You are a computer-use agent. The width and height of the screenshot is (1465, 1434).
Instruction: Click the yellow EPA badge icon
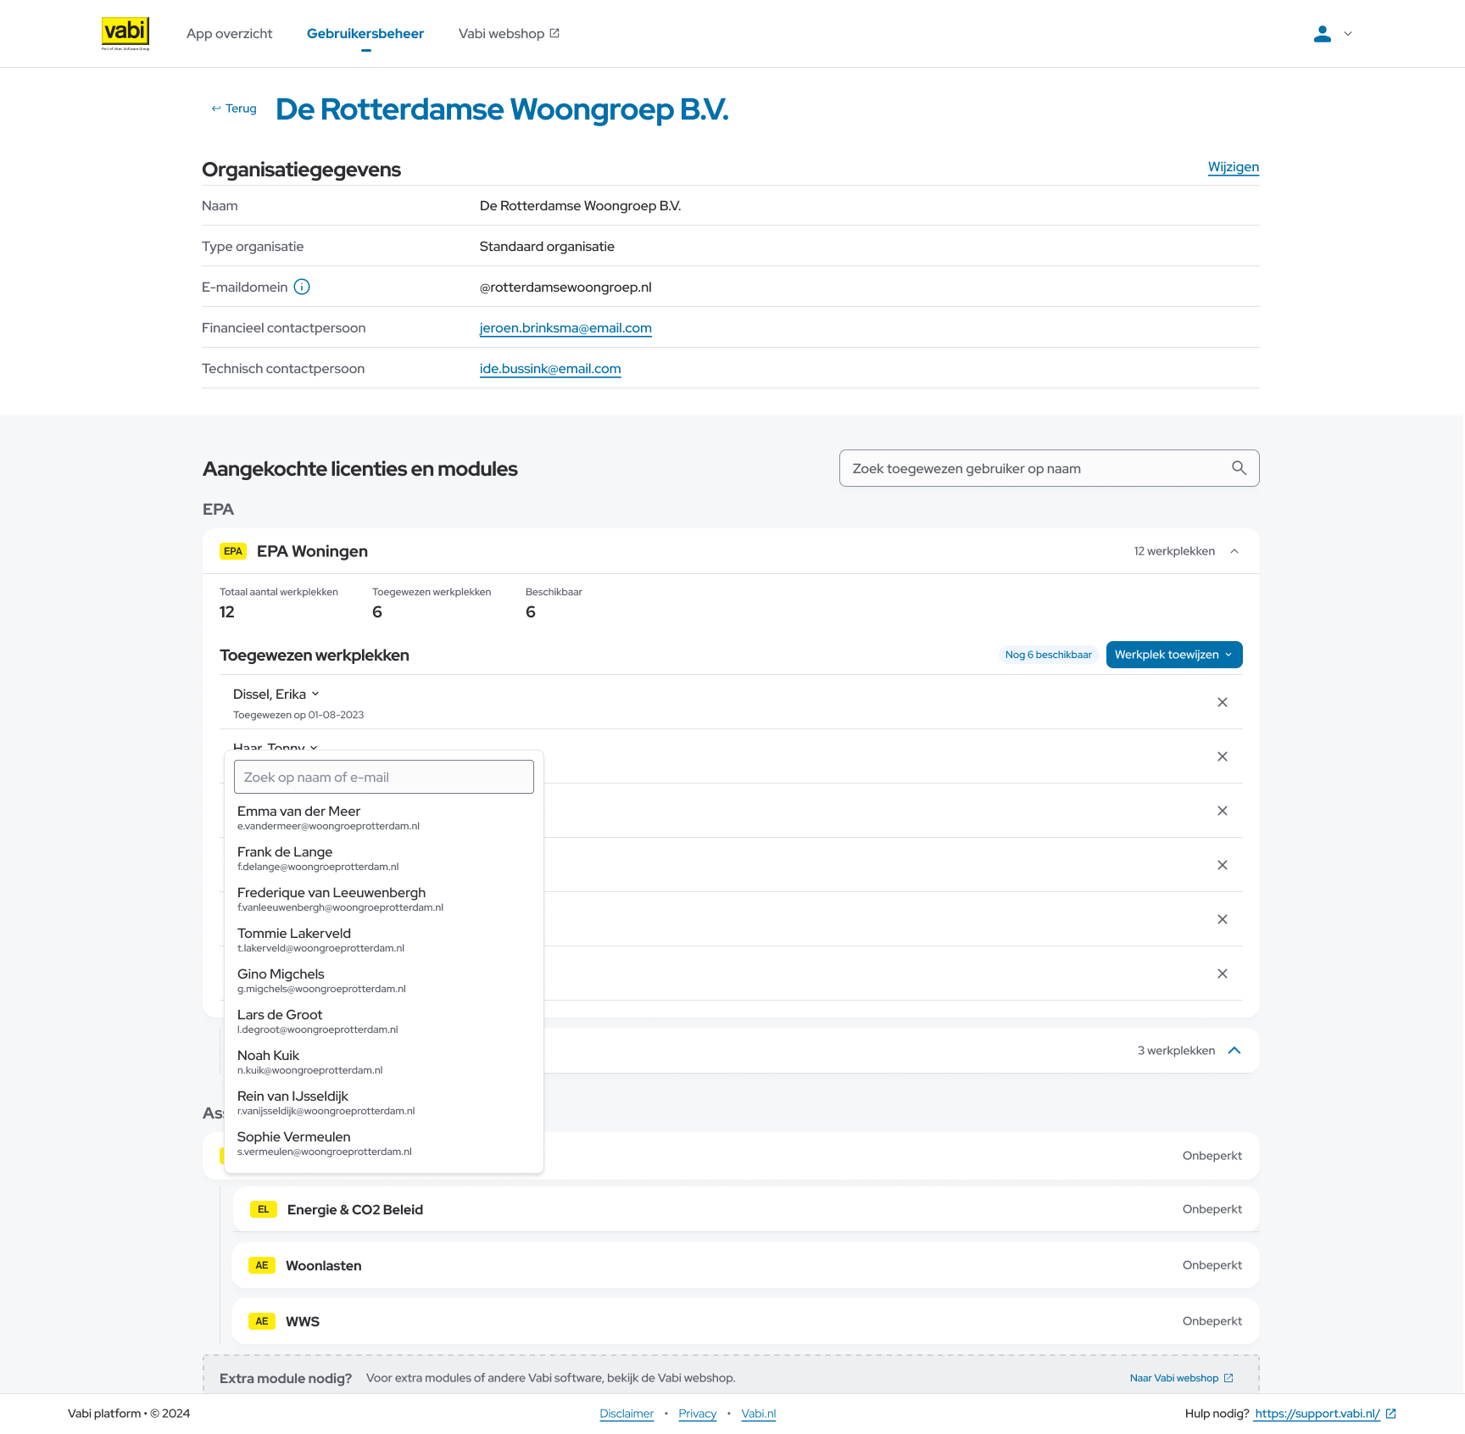point(233,551)
